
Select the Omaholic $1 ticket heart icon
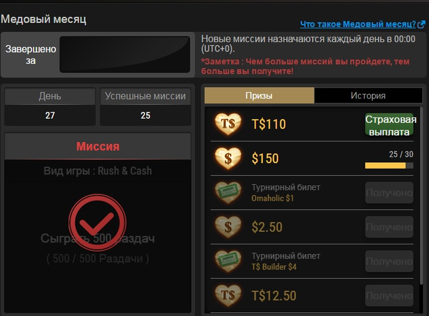click(228, 193)
